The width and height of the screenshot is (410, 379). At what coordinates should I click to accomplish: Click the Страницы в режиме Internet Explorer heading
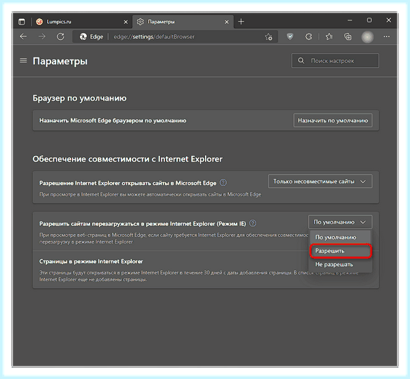coord(91,261)
